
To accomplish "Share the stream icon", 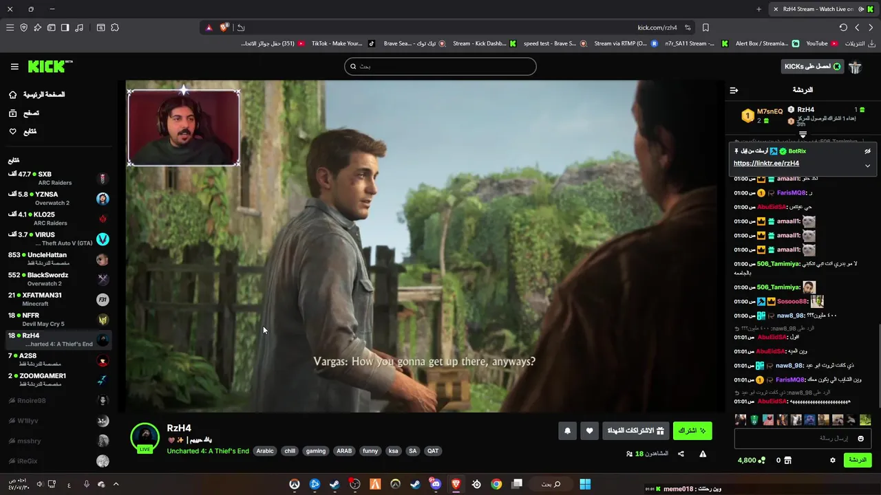I will 681,454.
